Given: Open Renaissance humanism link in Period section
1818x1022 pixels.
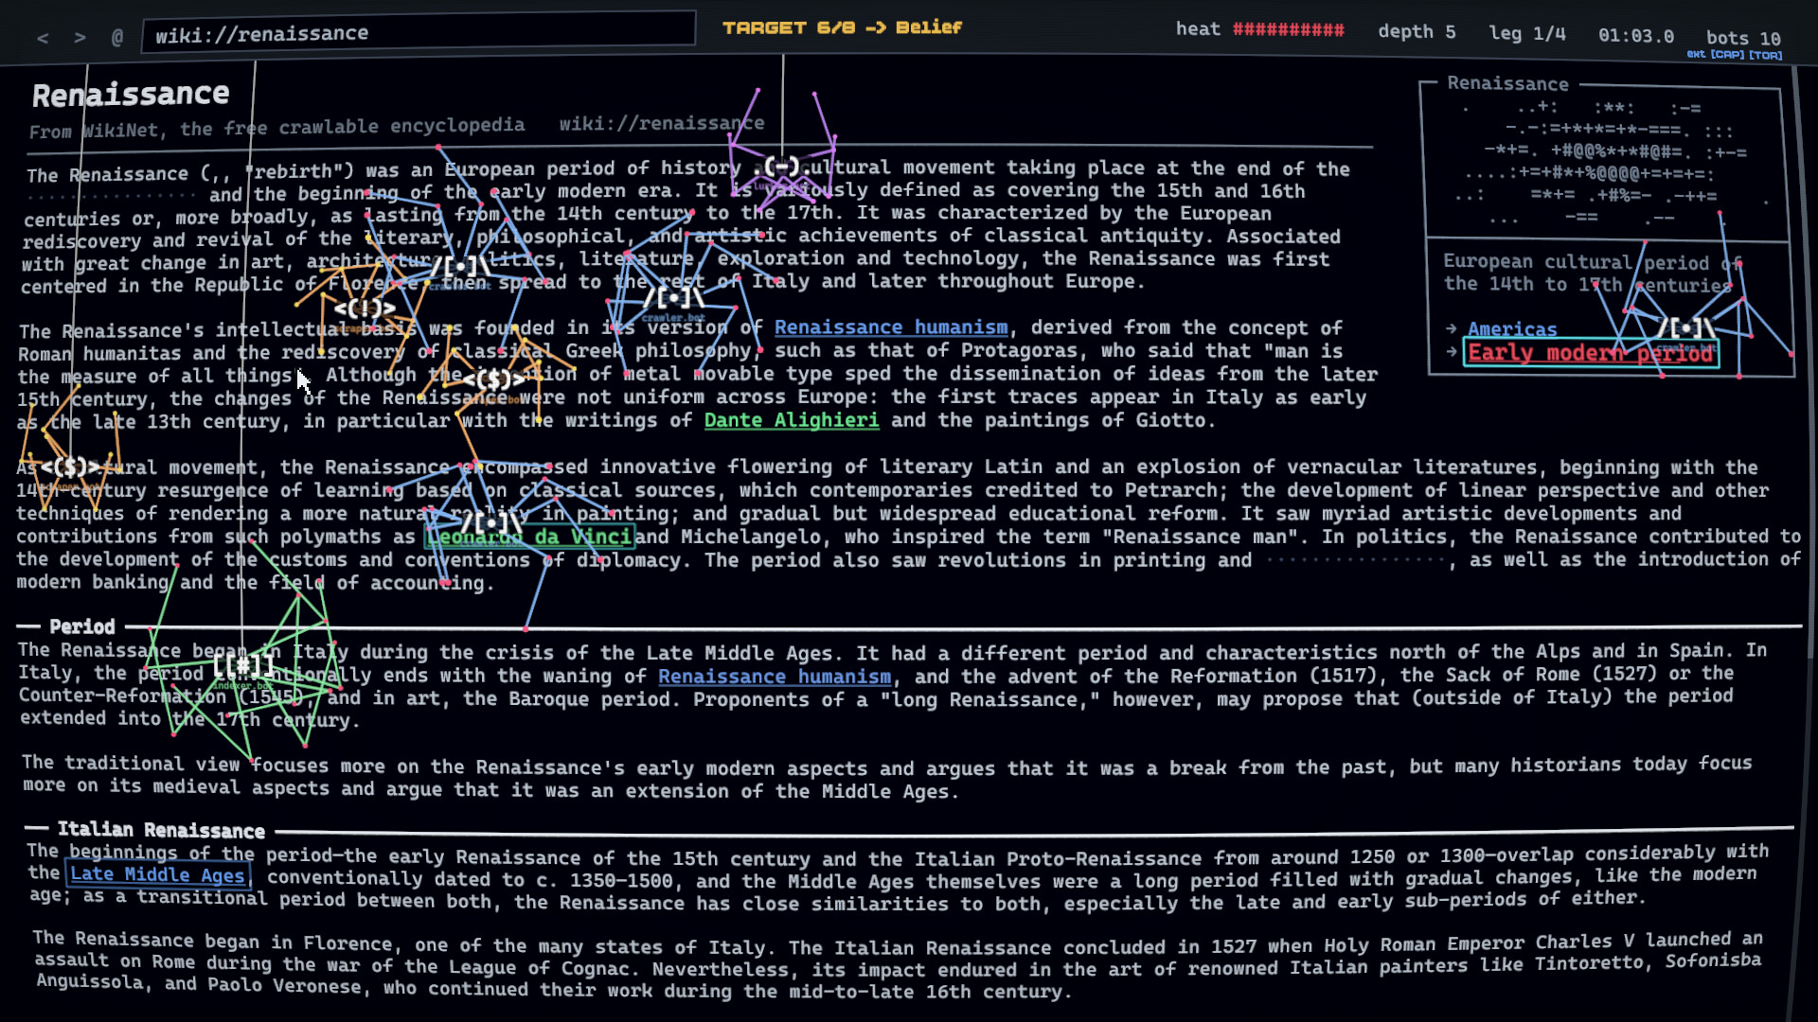Looking at the screenshot, I should pyautogui.click(x=775, y=677).
